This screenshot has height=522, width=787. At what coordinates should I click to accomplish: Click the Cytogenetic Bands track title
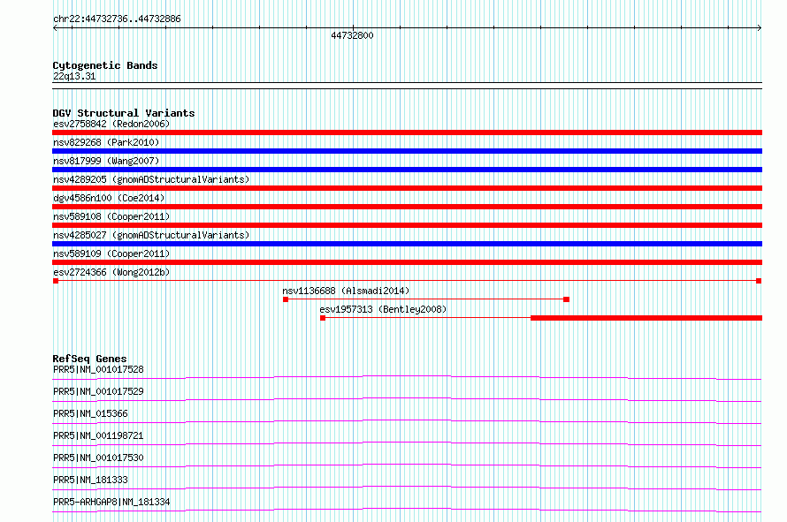click(105, 65)
